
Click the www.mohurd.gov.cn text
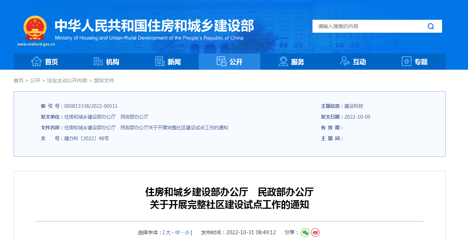[x=36, y=45]
